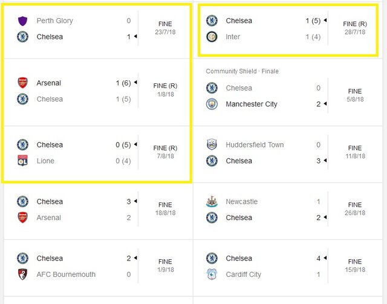Viewport: 387px width, 304px height.
Task: Open the Perth Glory team name
Action: [55, 21]
